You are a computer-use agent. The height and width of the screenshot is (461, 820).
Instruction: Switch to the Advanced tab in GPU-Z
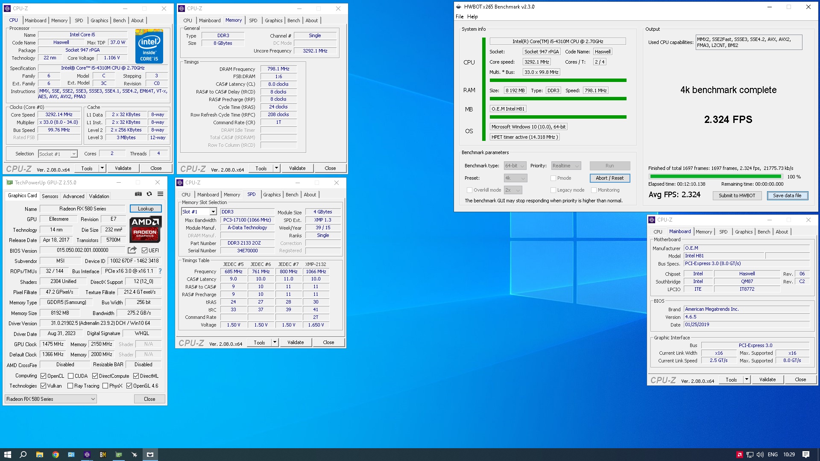73,196
